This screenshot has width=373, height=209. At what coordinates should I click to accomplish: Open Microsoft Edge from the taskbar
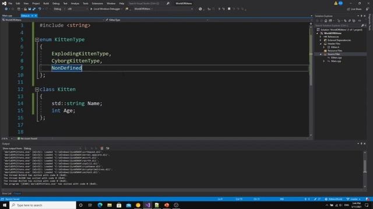tap(100, 205)
